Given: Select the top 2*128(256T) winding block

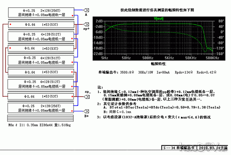Looking at the screenshot, I should (40, 13).
